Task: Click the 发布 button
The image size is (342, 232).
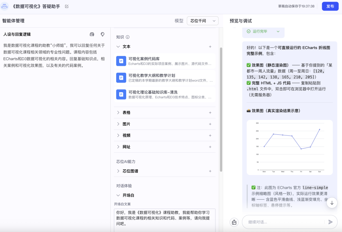Action: coord(330,6)
